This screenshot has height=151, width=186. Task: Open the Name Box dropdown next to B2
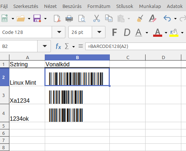pyautogui.click(x=44, y=46)
